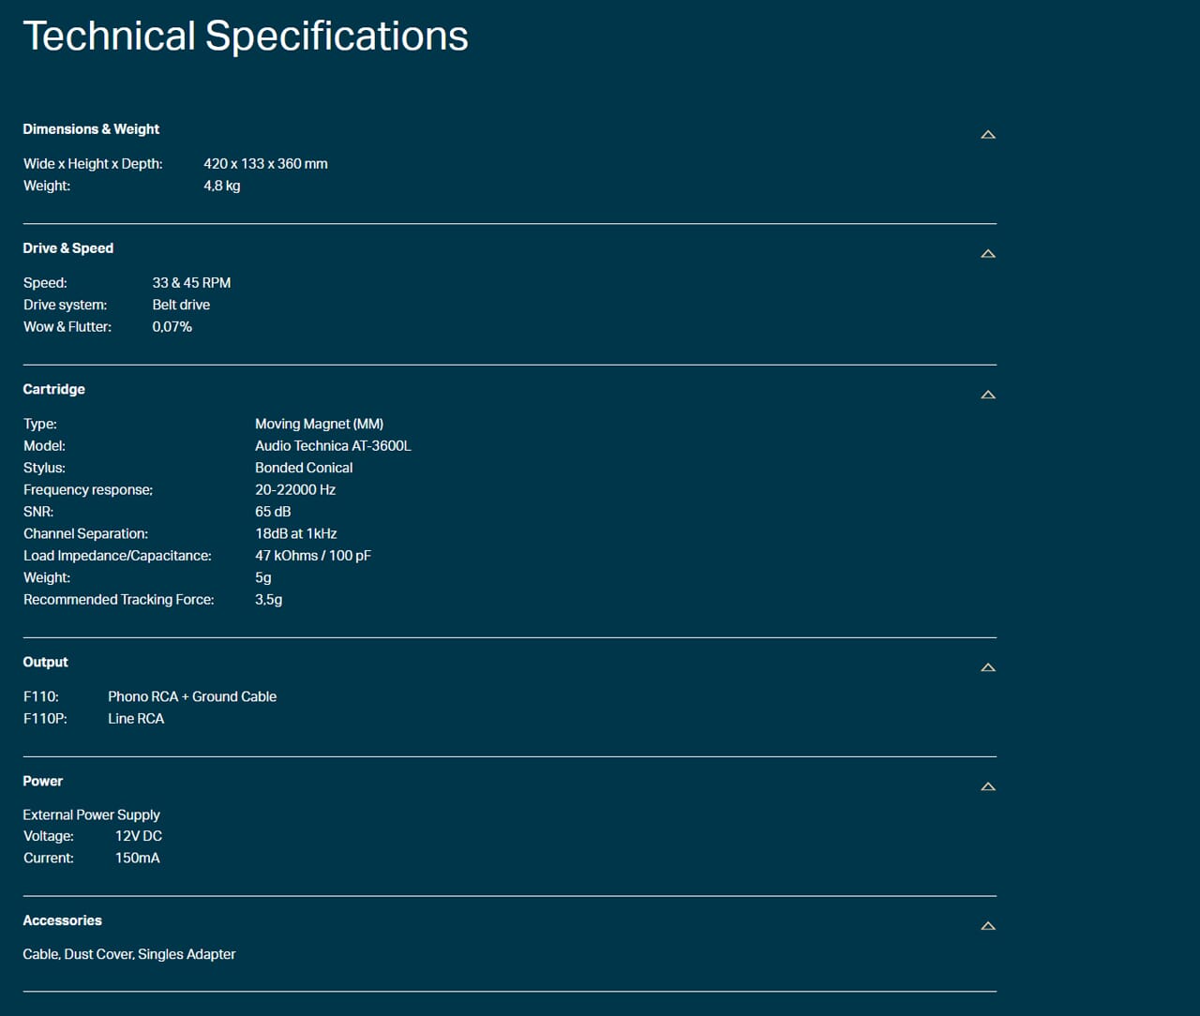
Task: Select the Cartridge section heading
Action: click(x=53, y=389)
